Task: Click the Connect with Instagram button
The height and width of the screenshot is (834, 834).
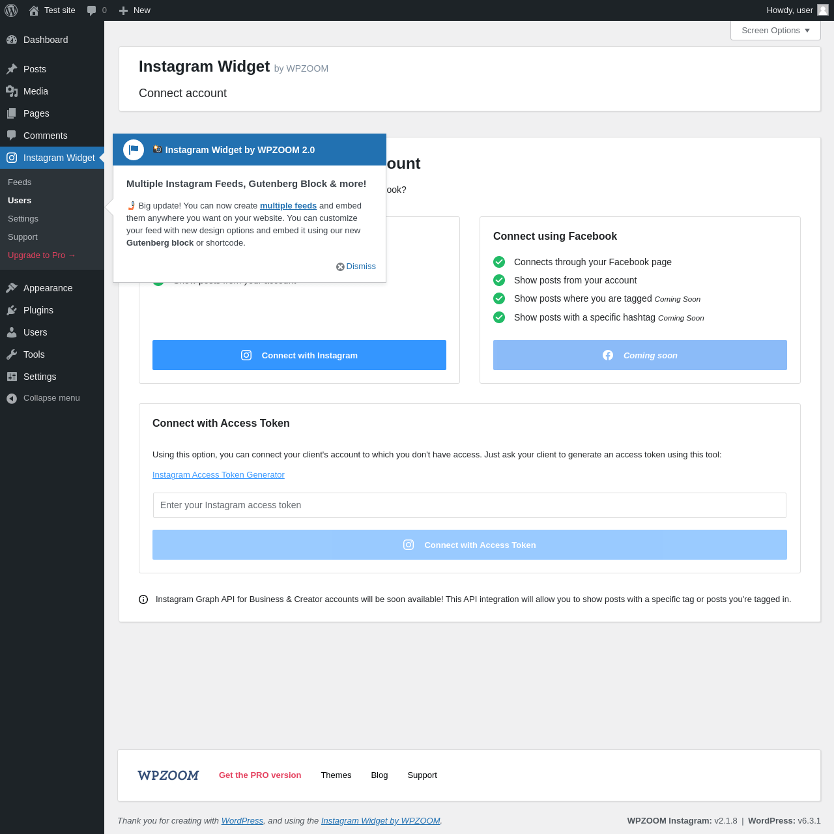Action: 299,355
